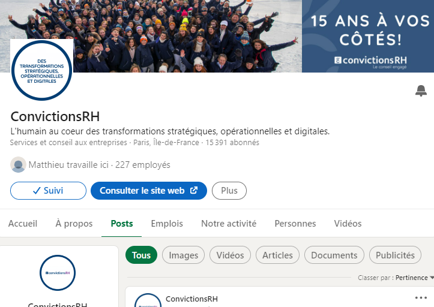Click the convictionsRH logo in banner
This screenshot has height=307, width=434.
coord(370,62)
